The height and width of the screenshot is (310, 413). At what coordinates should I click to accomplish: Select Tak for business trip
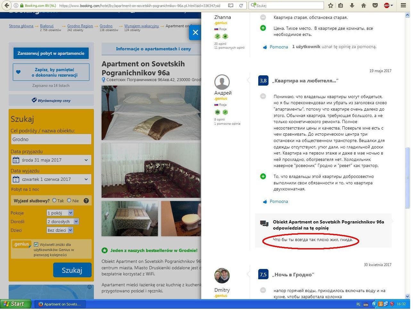[x=54, y=200]
